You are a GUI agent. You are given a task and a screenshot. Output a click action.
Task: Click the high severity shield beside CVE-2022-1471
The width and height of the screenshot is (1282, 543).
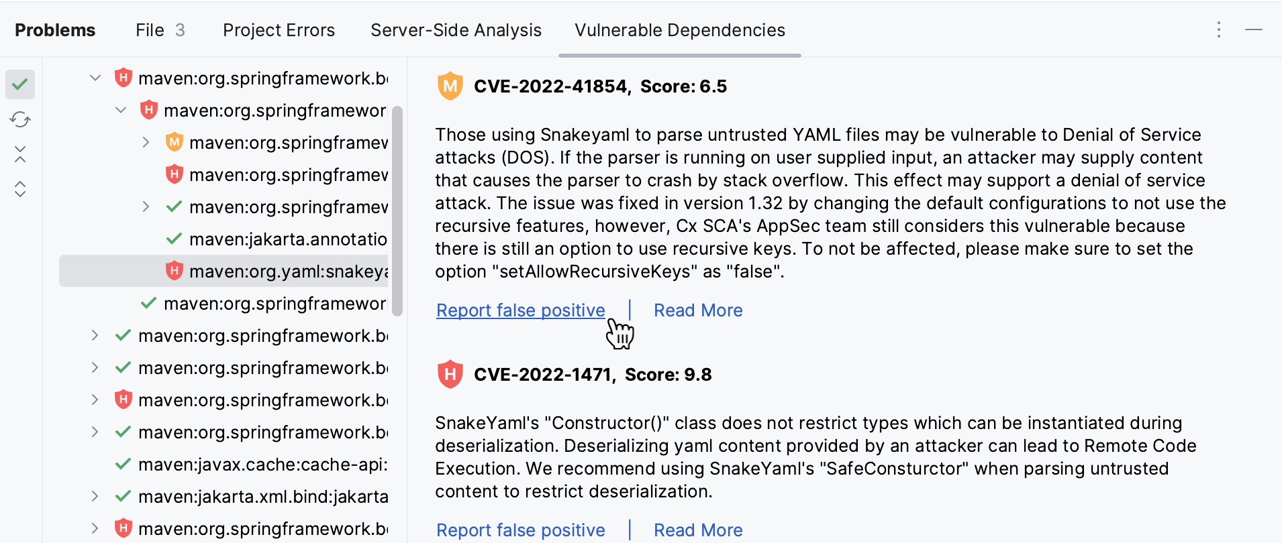450,374
